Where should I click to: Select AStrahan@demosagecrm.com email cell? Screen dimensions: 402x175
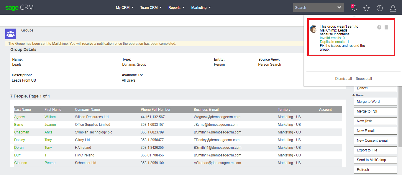217,163
